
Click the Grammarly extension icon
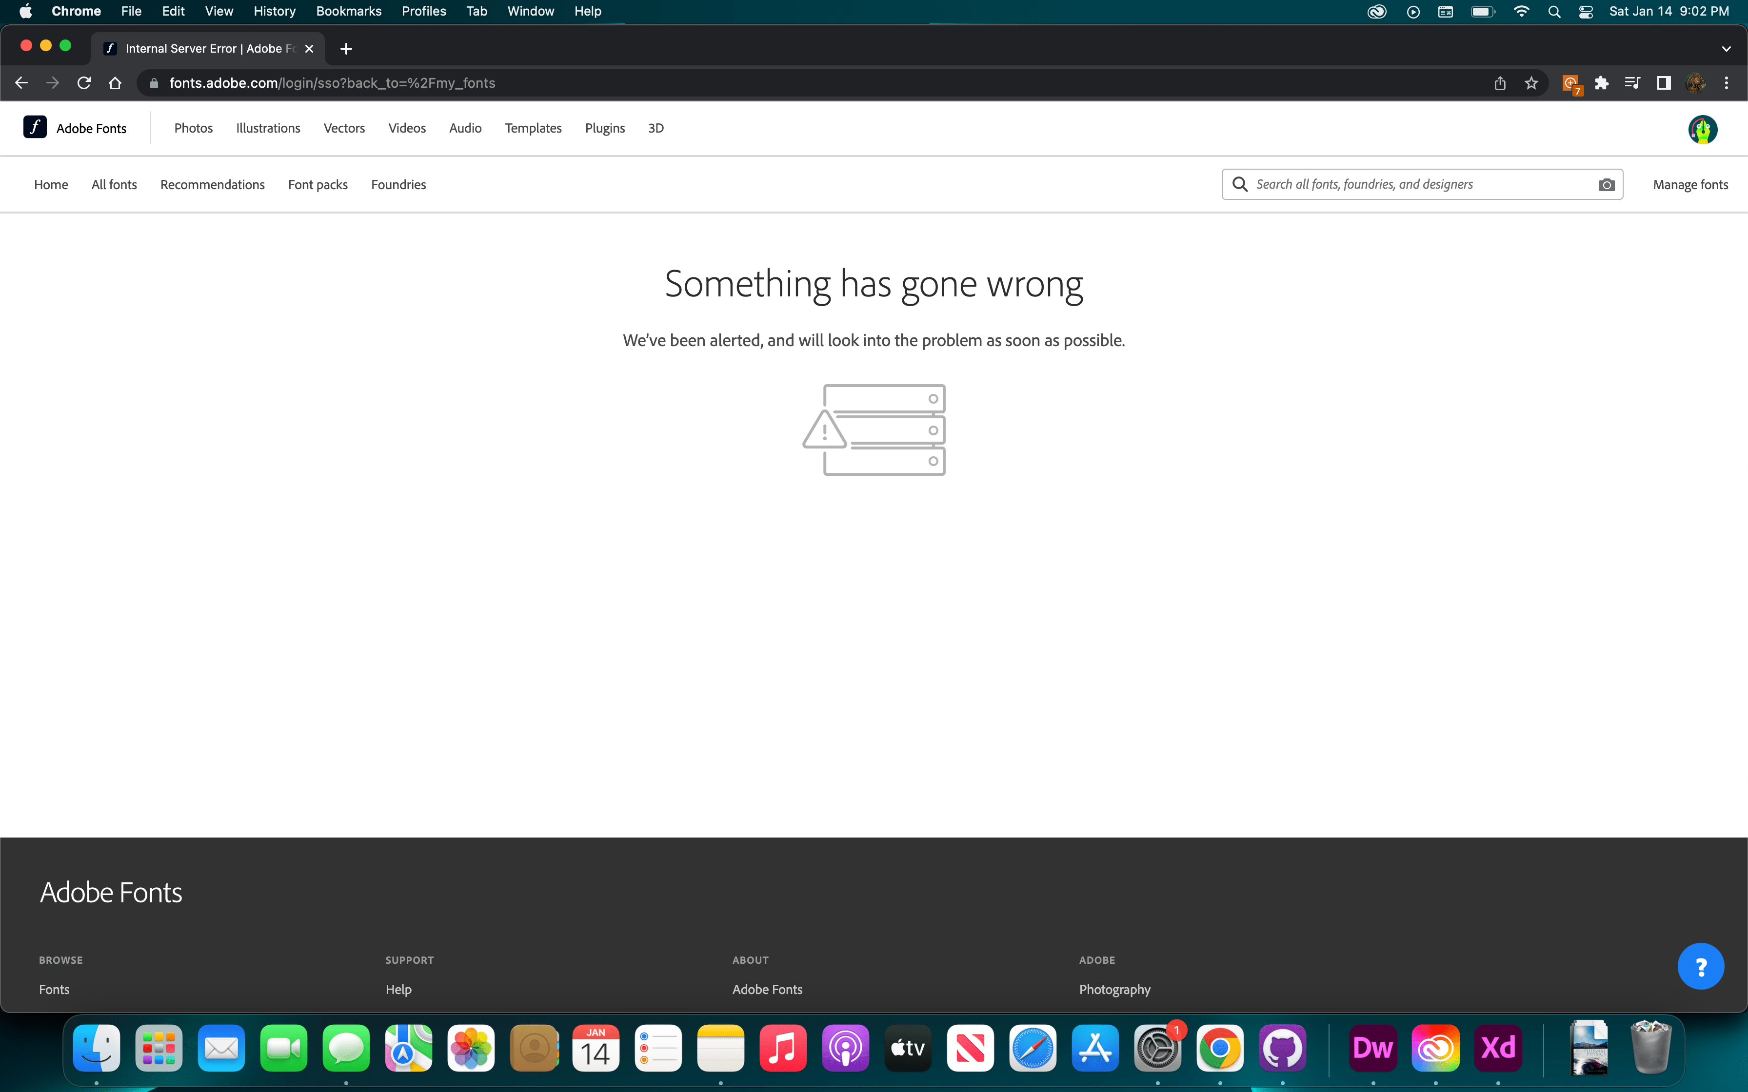pyautogui.click(x=1569, y=82)
